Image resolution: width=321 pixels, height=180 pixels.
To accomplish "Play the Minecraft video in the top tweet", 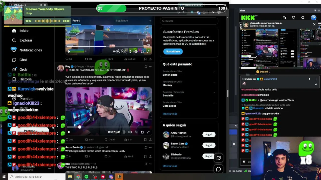I will tap(69, 51).
